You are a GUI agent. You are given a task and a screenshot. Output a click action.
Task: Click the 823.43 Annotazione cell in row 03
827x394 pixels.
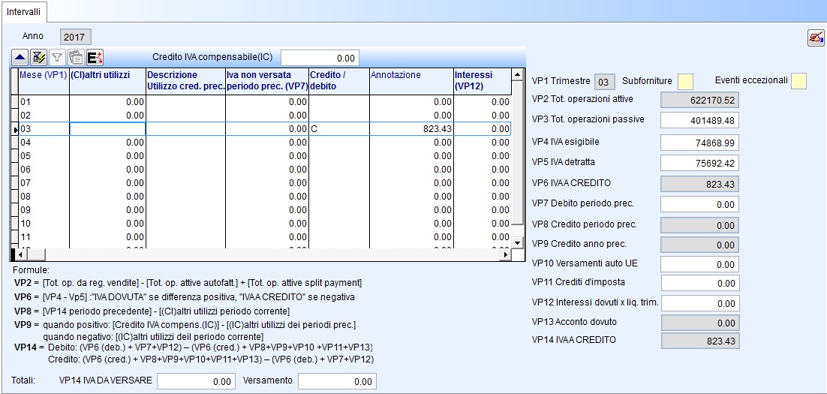point(411,128)
